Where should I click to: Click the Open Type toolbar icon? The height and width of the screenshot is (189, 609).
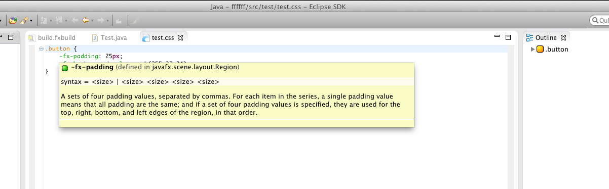click(x=13, y=20)
